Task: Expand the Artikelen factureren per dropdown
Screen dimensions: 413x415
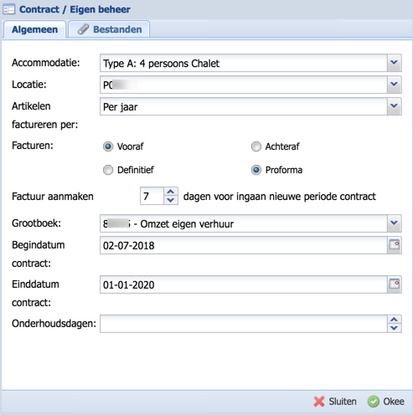Action: [x=395, y=106]
